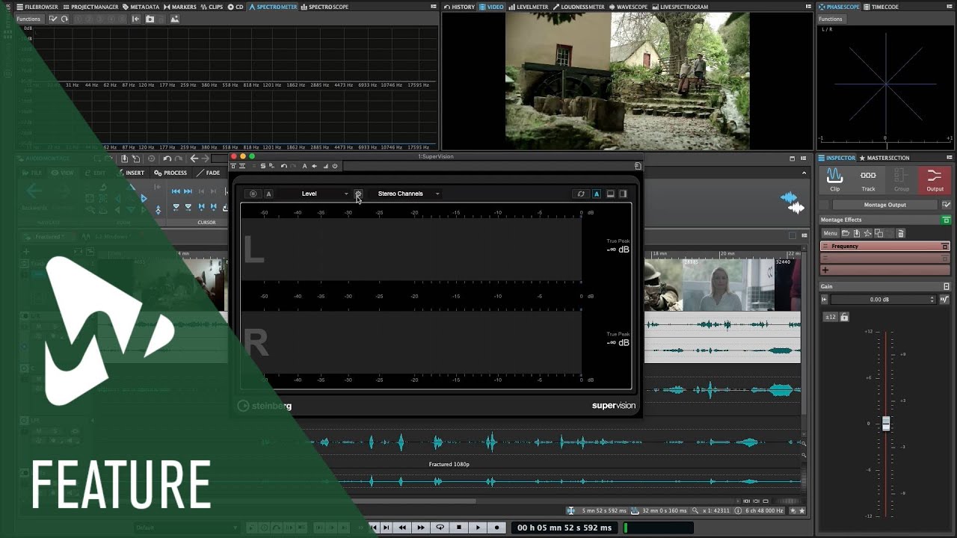Switch to the Level Meter tab
This screenshot has width=957, height=538.
click(528, 7)
